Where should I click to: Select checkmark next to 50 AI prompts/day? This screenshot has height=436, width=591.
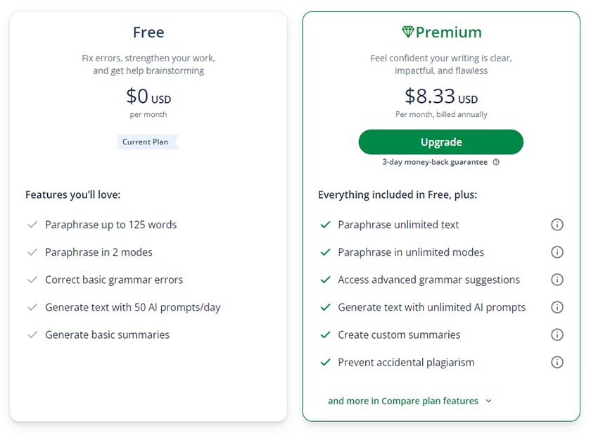(32, 307)
